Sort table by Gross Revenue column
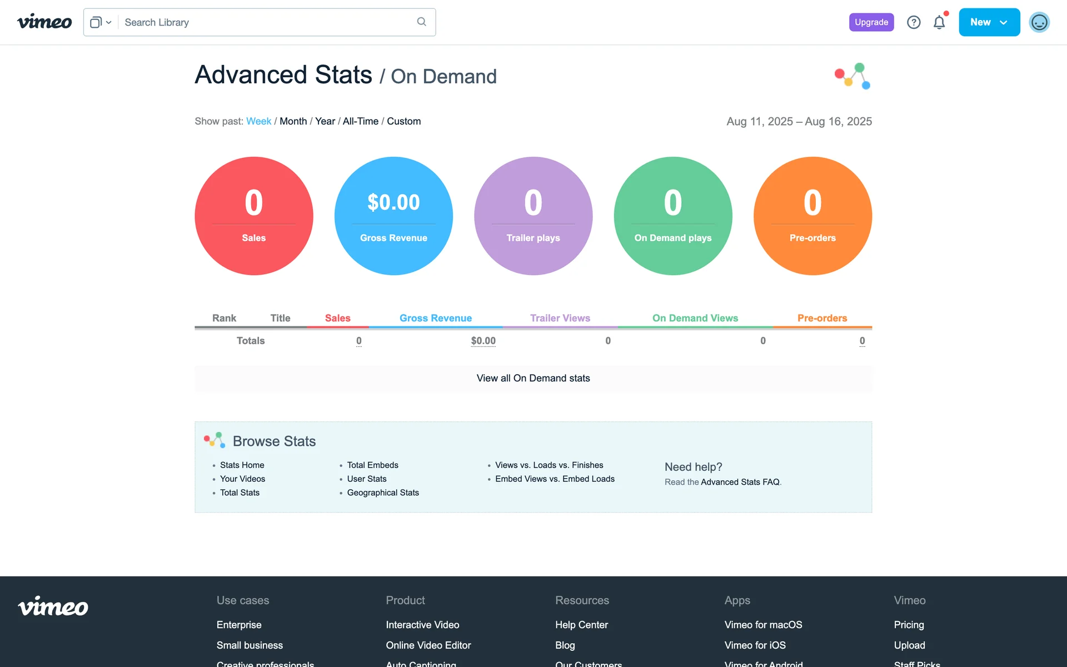This screenshot has width=1067, height=667. pos(435,318)
